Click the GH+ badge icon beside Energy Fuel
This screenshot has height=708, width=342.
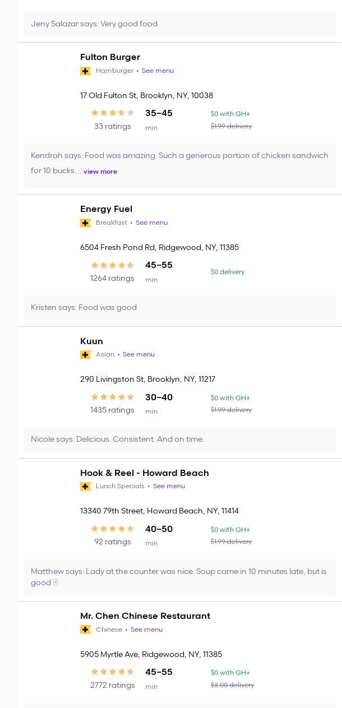86,223
